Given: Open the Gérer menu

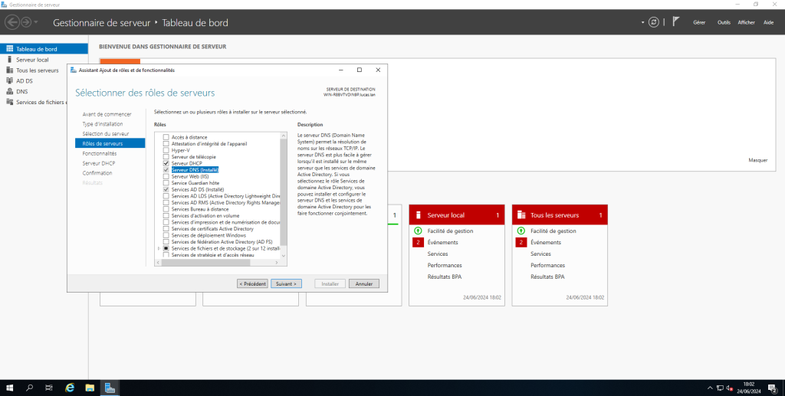Looking at the screenshot, I should tap(698, 22).
